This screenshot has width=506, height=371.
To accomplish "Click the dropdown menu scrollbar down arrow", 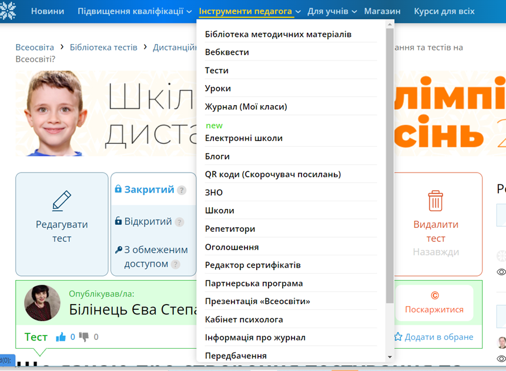I will pos(390,357).
